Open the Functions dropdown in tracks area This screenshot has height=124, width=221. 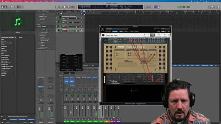click(x=69, y=11)
